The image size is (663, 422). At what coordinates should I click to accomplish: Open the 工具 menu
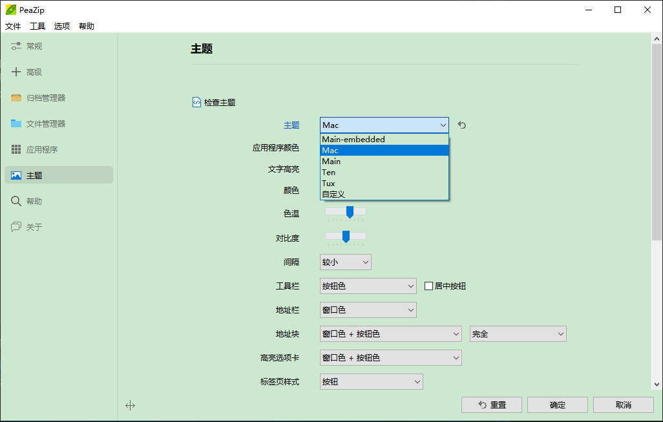pos(37,26)
